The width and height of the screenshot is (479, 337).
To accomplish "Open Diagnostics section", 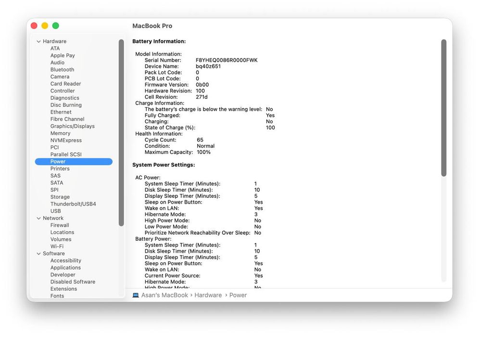I will coord(65,98).
